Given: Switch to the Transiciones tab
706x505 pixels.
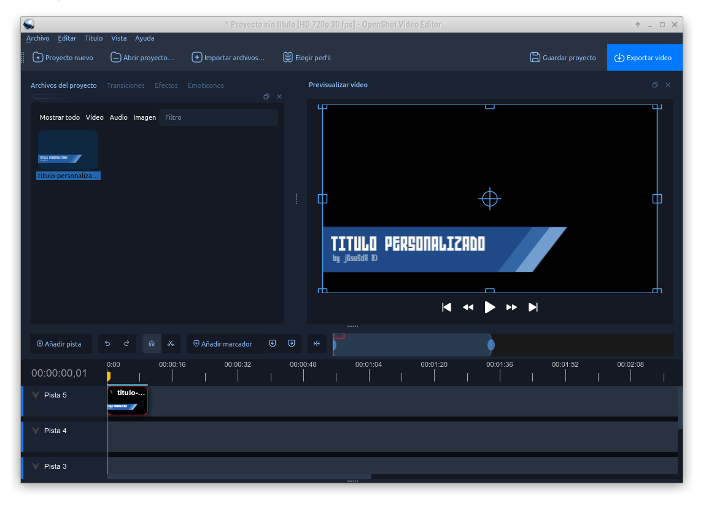Looking at the screenshot, I should 126,85.
